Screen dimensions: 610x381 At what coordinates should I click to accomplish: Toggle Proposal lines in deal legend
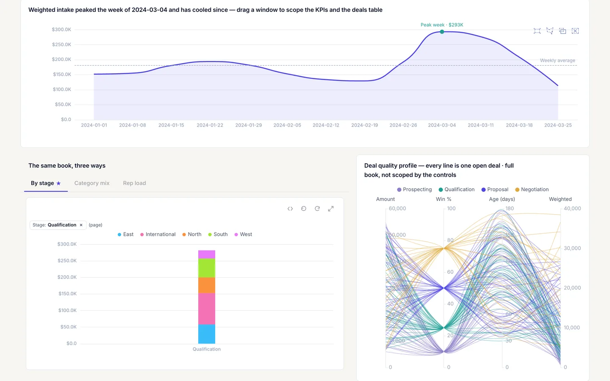[x=495, y=190]
